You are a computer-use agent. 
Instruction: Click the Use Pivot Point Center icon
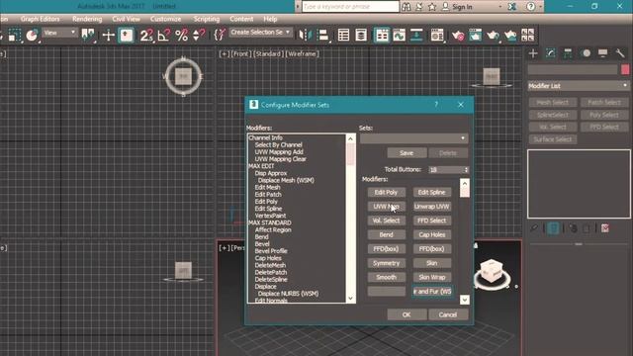tap(88, 36)
